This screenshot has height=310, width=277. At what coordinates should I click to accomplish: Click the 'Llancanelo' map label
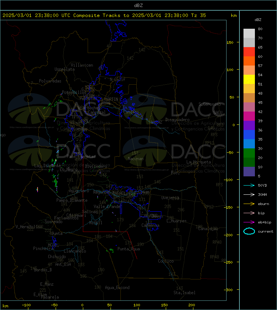point(75,251)
